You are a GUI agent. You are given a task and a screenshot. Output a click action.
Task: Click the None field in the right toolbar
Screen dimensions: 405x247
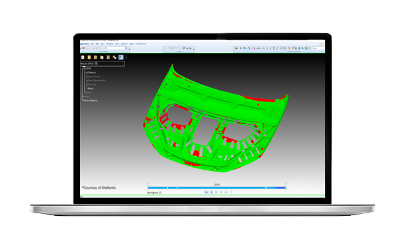point(318,48)
